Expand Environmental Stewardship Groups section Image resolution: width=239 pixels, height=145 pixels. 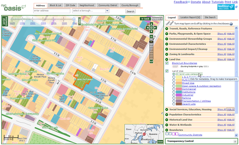pos(167,39)
